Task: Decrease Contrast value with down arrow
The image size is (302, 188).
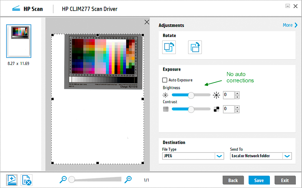Action: coord(237,111)
